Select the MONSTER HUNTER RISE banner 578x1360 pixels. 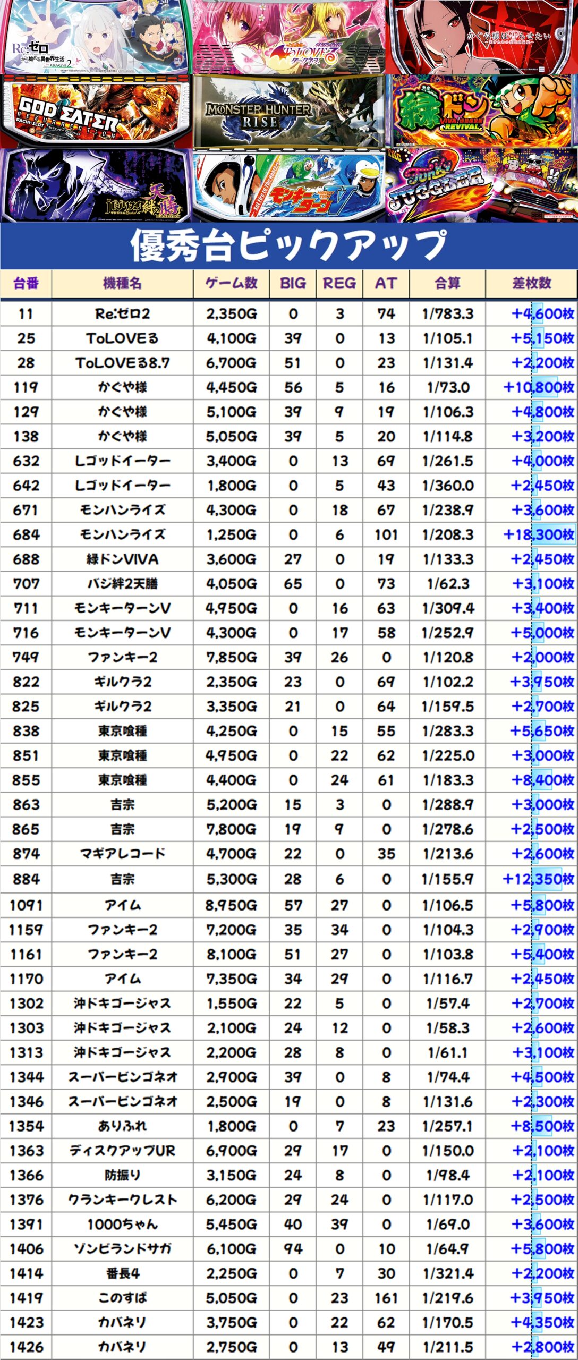click(x=289, y=111)
